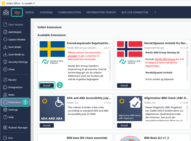Click the Allgemeiner BIM-Check thumbnail

pyautogui.click(x=130, y=108)
